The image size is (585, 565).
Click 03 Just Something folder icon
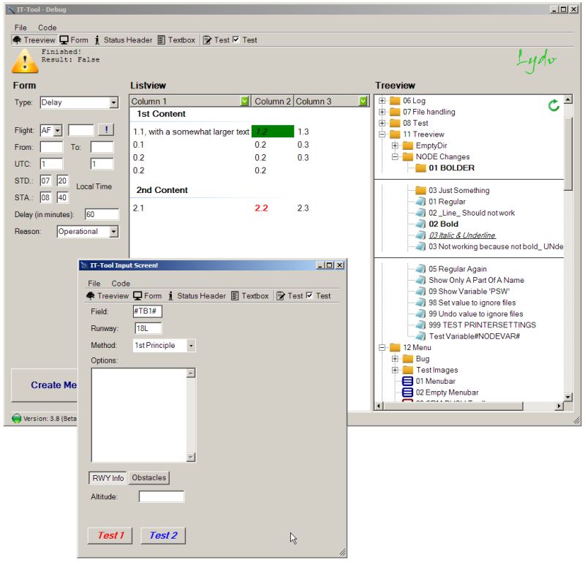pyautogui.click(x=421, y=191)
